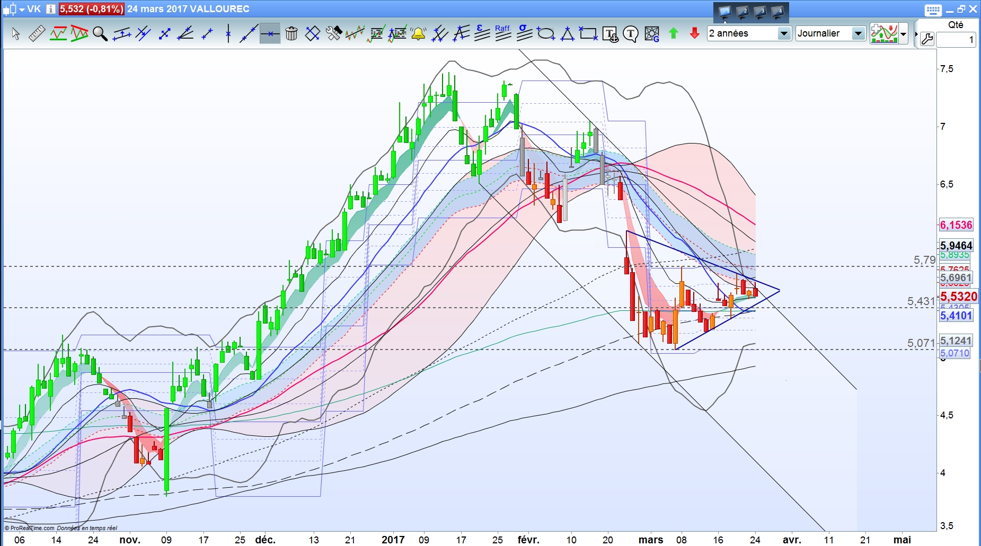Screen dimensions: 981x546
Task: Pick the angle fan line tool
Action: 185,34
